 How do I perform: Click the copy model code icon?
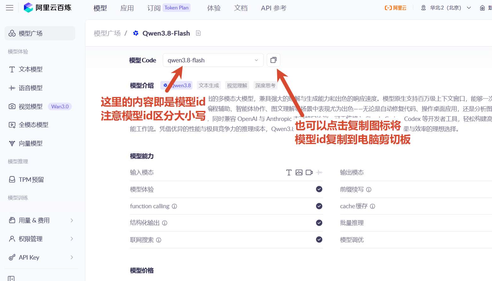pos(273,60)
